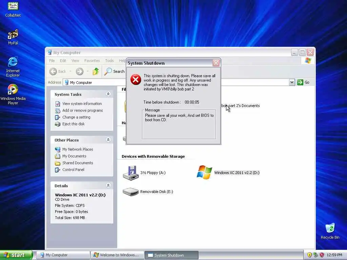347x260 pixels.
Task: Click the safely remove hardware tray icon
Action: pyautogui.click(x=315, y=255)
